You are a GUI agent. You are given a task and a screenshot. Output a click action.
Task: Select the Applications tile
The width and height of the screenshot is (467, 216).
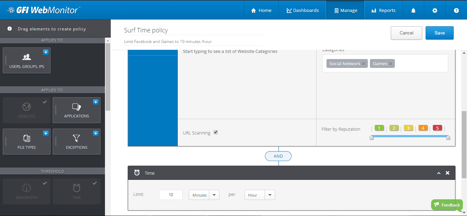coord(77,110)
